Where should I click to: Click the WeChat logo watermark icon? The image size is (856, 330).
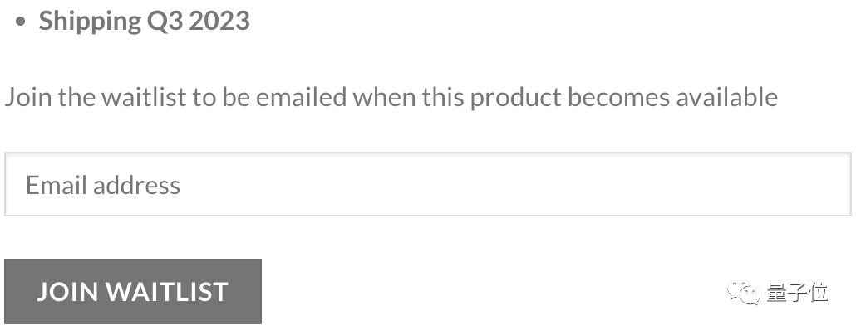(743, 293)
